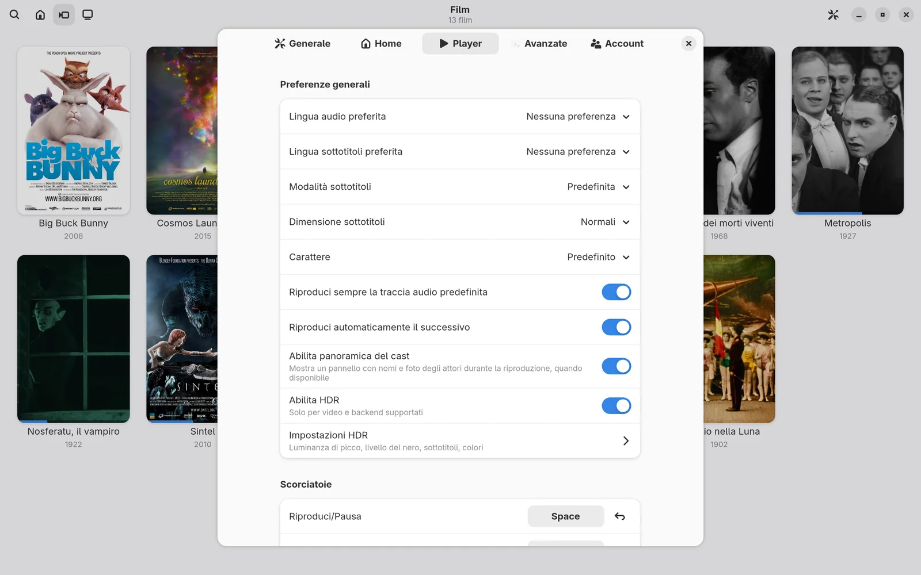
Task: Open the search icon in the header bar
Action: coord(15,15)
